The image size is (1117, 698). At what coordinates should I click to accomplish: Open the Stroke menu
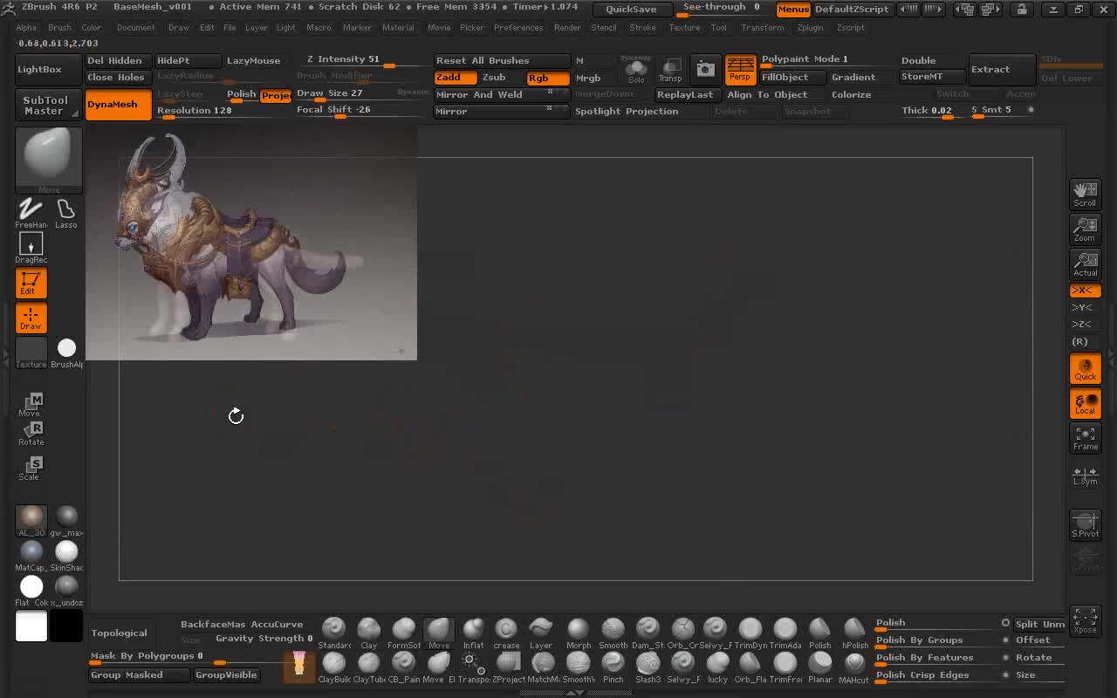(642, 27)
